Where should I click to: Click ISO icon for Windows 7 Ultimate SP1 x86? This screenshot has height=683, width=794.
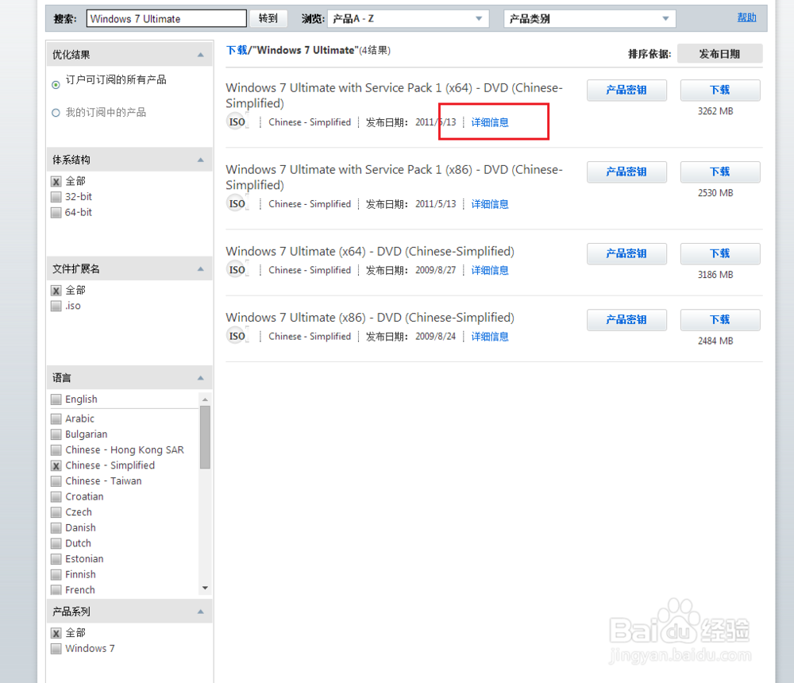pos(237,203)
